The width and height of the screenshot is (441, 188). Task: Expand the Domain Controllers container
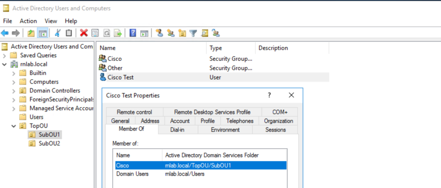click(13, 90)
